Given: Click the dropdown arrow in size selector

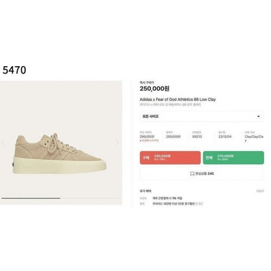Looking at the screenshot, I should [259, 117].
